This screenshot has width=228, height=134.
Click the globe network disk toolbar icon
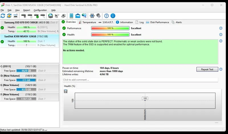(x=50, y=16)
